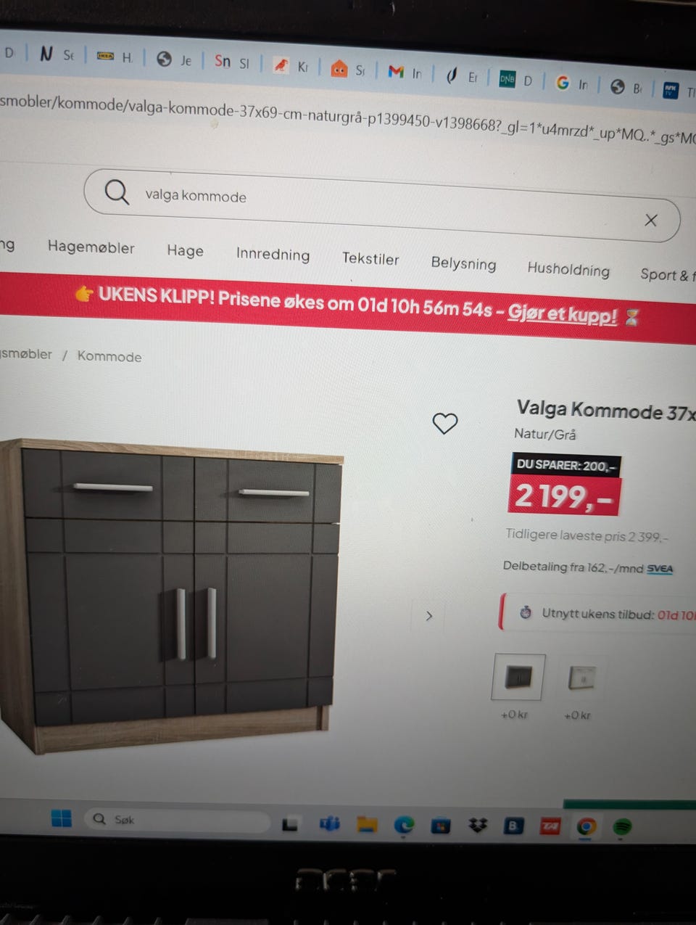696x925 pixels.
Task: Select the dark grey color variant thumbnail
Action: click(518, 677)
